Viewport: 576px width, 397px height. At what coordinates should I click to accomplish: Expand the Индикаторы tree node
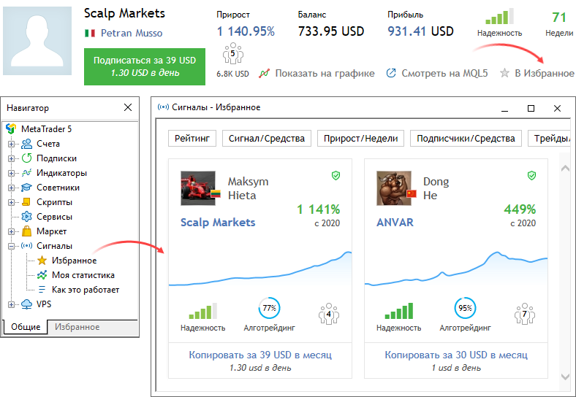12,173
